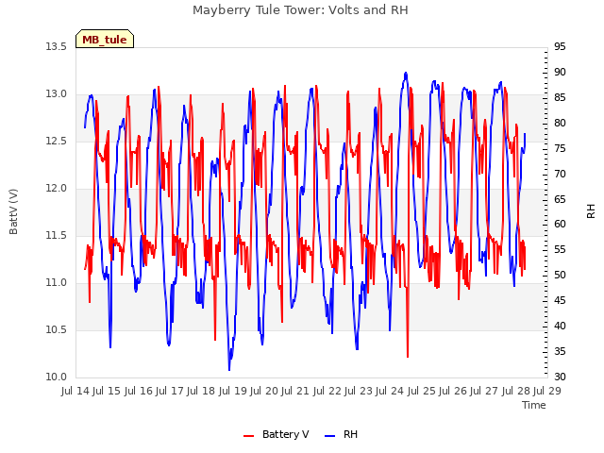Click the 45 right axis tick label

click(560, 300)
